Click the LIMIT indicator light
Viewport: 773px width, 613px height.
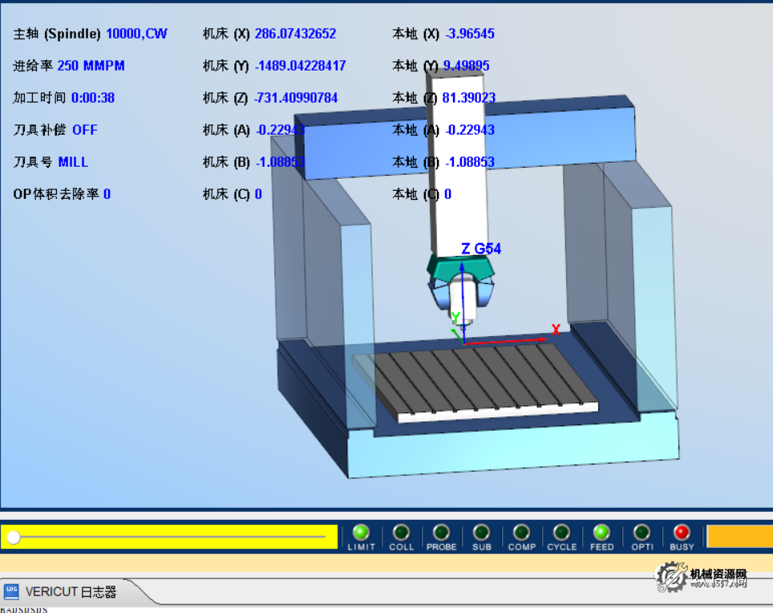click(x=361, y=533)
